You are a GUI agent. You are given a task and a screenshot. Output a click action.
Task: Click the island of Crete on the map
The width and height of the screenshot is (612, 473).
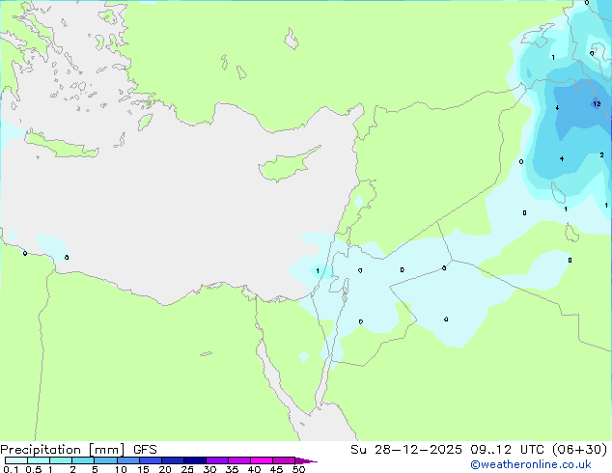tap(62, 145)
